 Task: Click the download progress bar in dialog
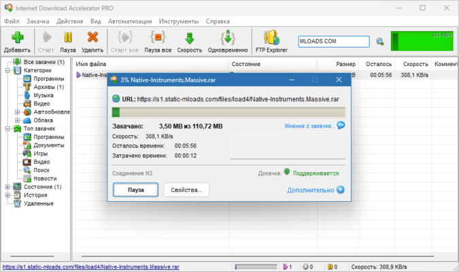pos(228,112)
